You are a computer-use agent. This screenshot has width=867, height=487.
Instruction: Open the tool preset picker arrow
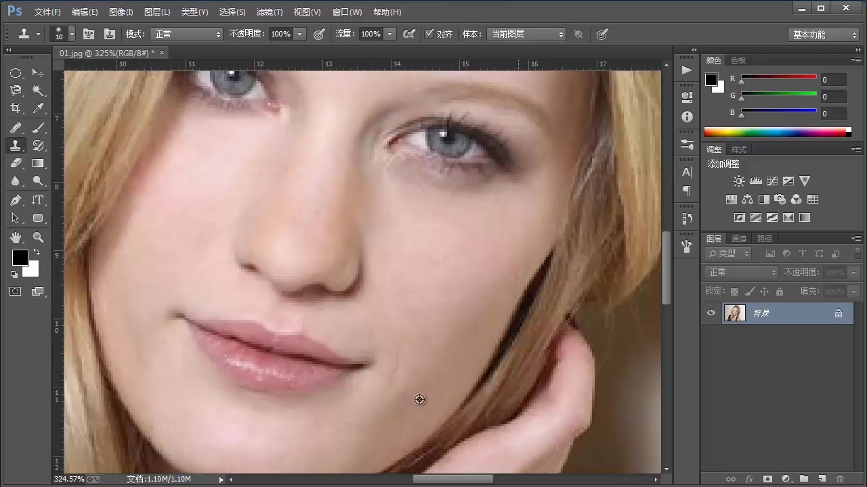point(38,34)
